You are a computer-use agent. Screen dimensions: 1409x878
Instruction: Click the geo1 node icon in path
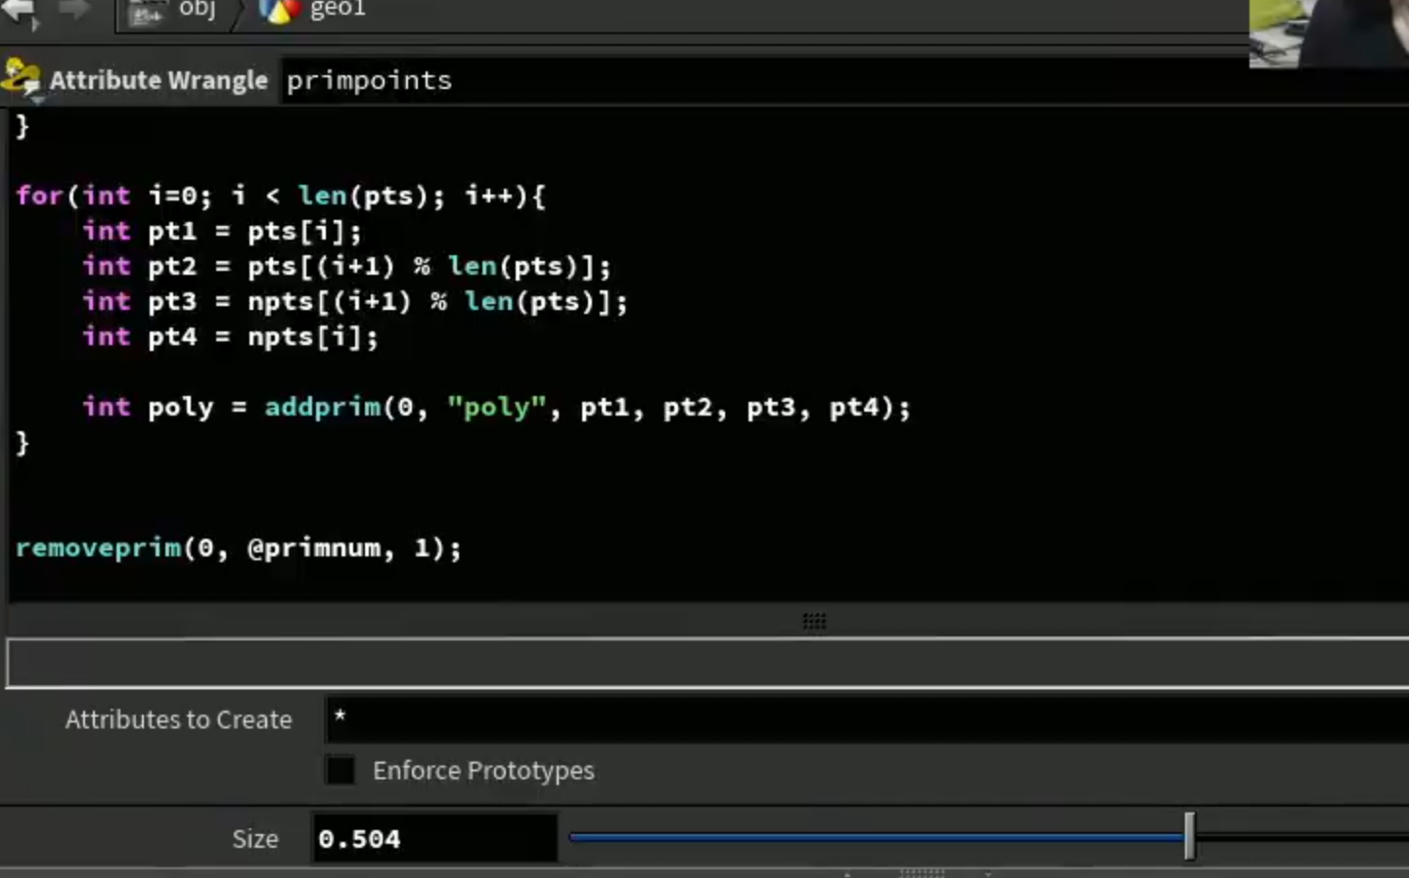[279, 11]
